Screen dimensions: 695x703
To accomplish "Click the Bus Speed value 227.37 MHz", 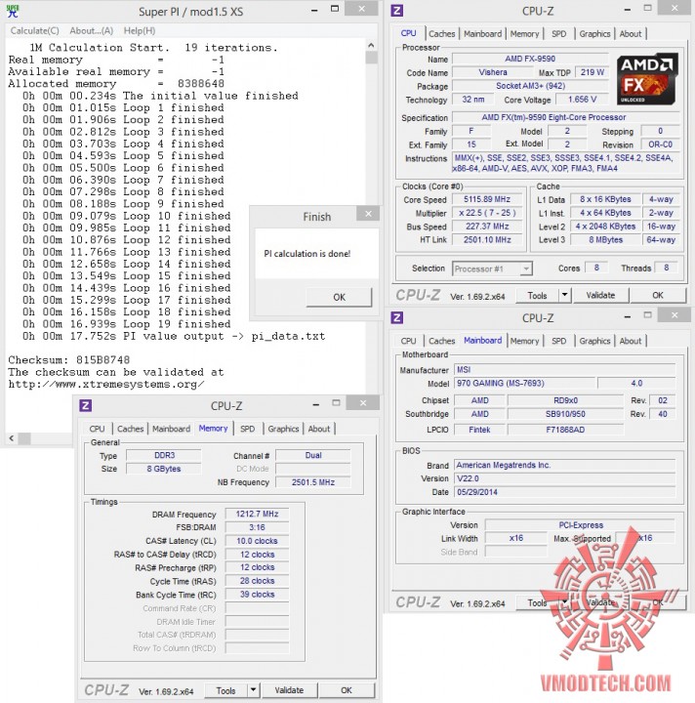I will pos(487,226).
